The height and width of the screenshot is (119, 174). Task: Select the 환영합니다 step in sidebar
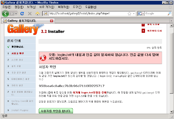pyautogui.click(x=18, y=47)
